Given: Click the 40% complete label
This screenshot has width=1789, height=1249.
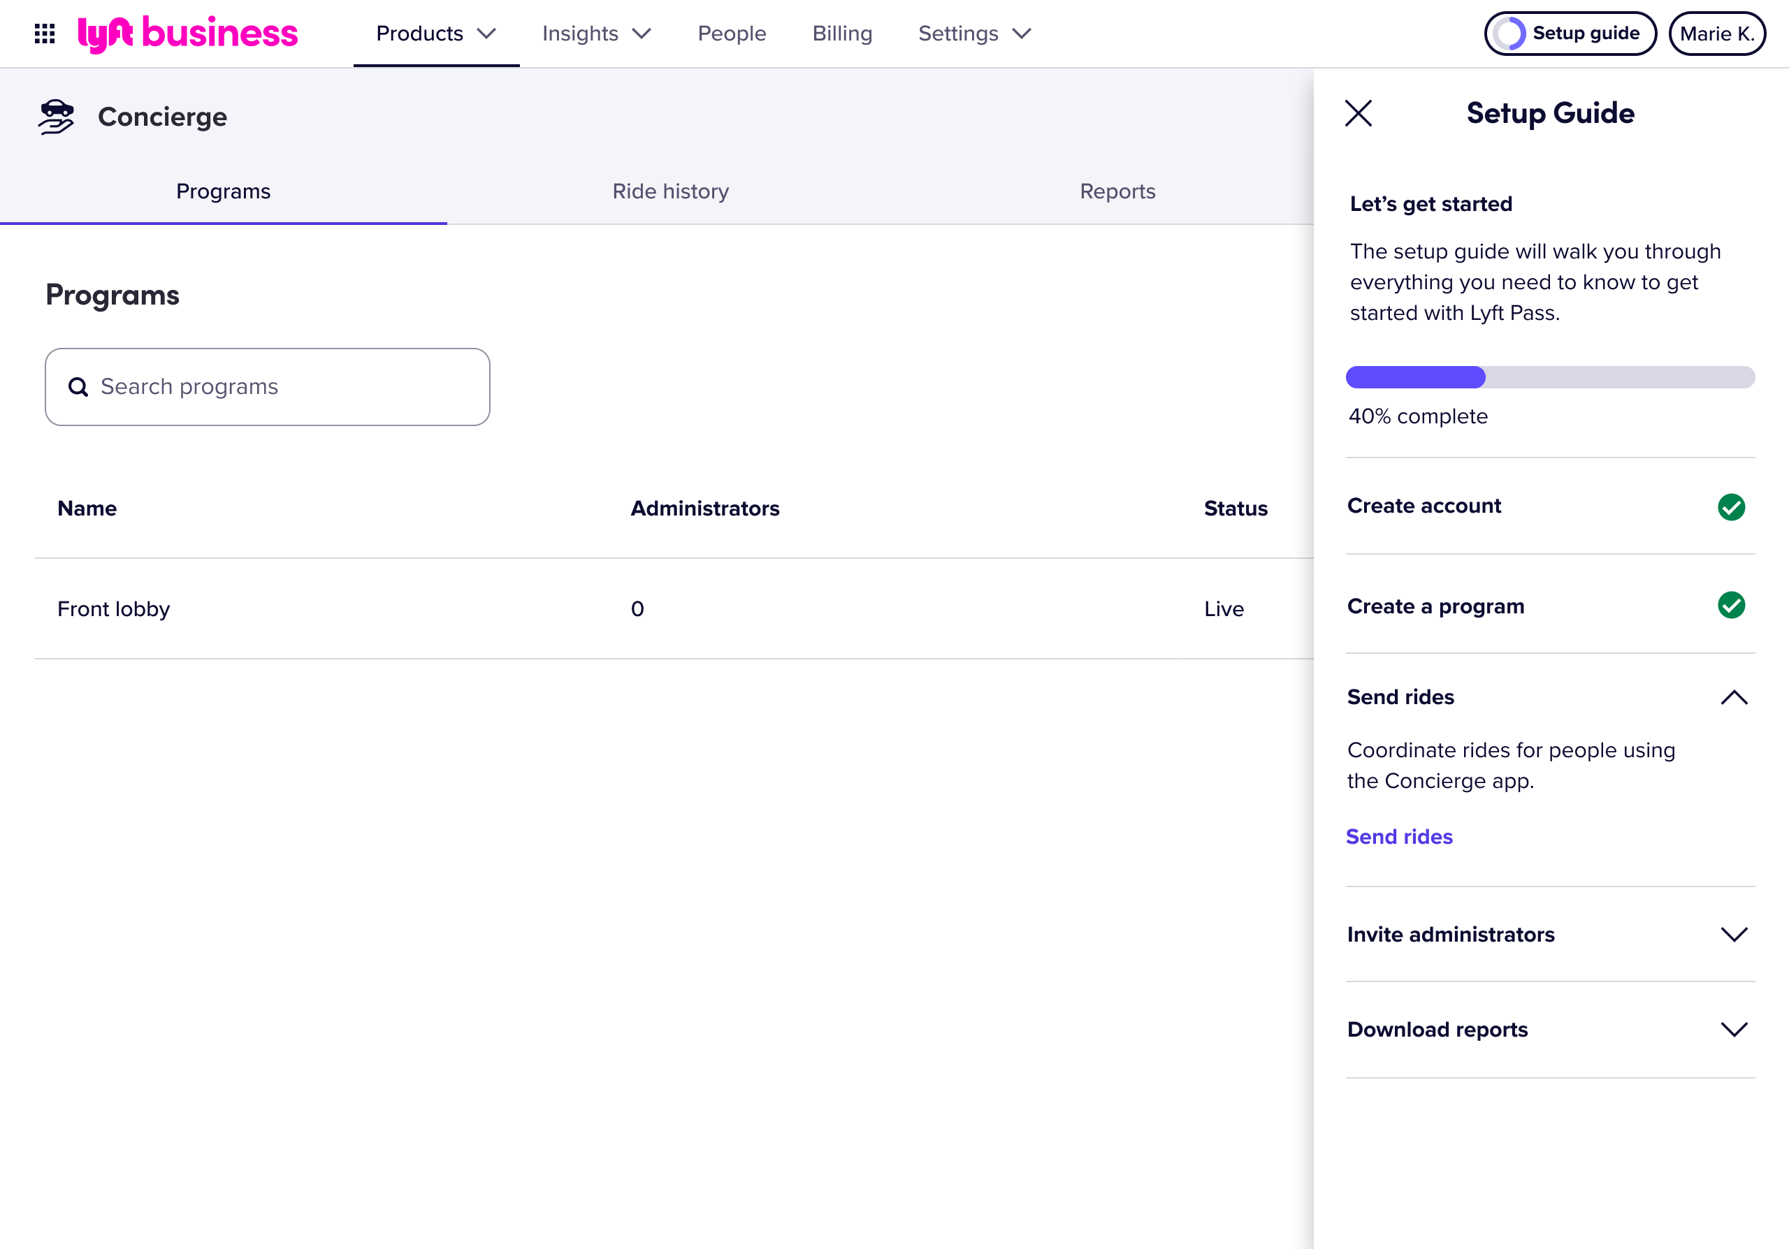Looking at the screenshot, I should (x=1418, y=416).
